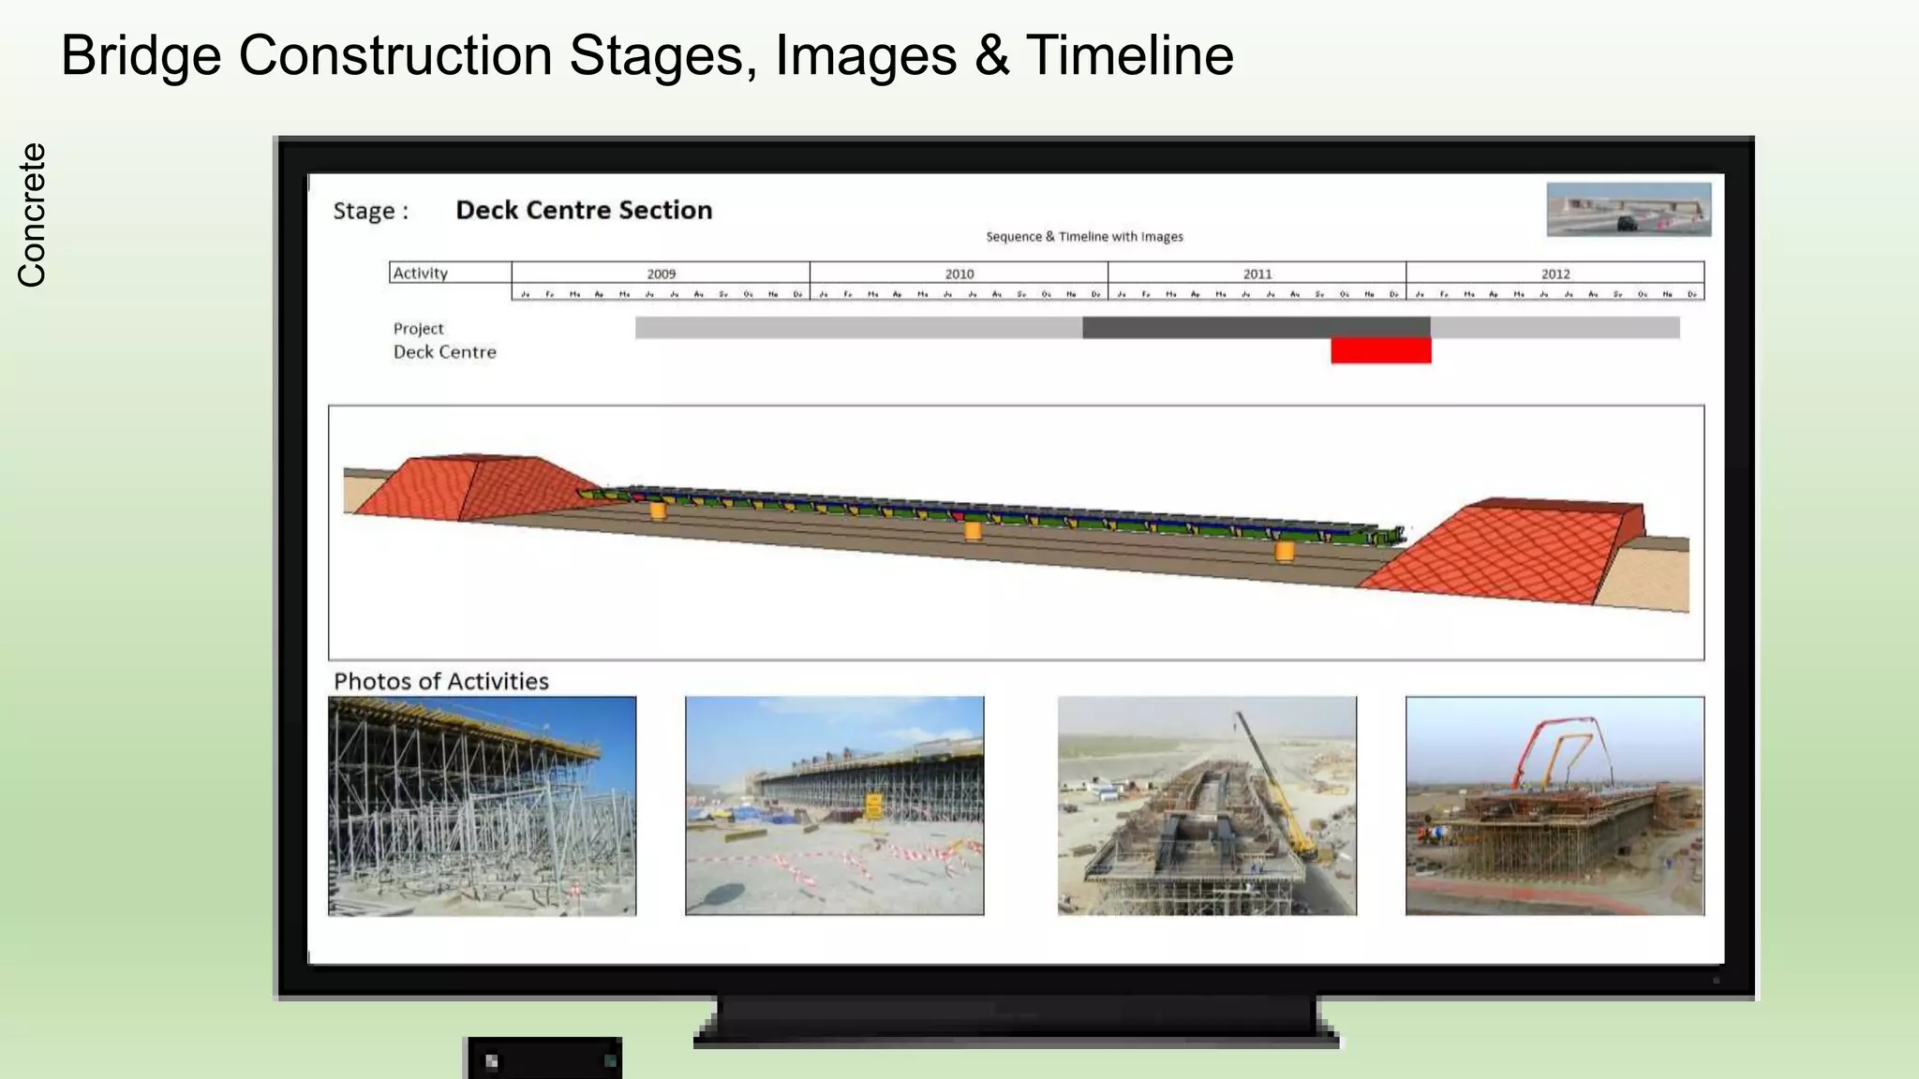Select the 2010 year column header
The width and height of the screenshot is (1919, 1079).
click(x=959, y=273)
